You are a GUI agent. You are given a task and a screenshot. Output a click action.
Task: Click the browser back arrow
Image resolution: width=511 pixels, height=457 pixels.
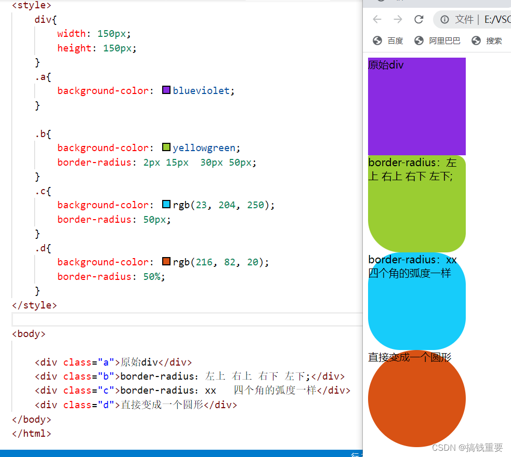point(377,20)
